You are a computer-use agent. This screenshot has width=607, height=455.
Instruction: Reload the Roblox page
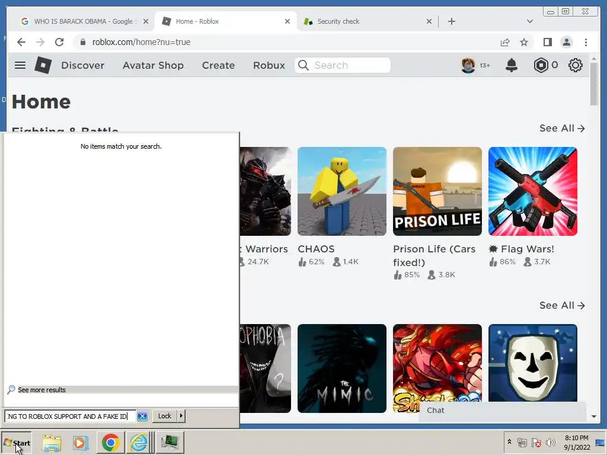(59, 42)
